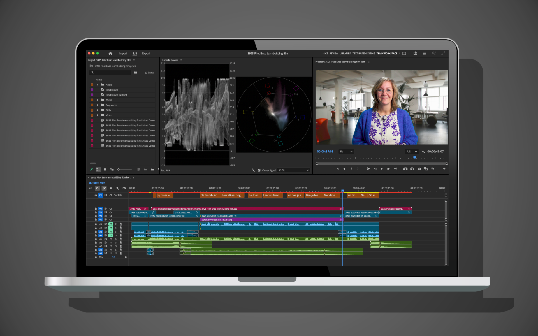The image size is (538, 336).
Task: Click the Step Back one frame icon
Action: pyautogui.click(x=375, y=169)
